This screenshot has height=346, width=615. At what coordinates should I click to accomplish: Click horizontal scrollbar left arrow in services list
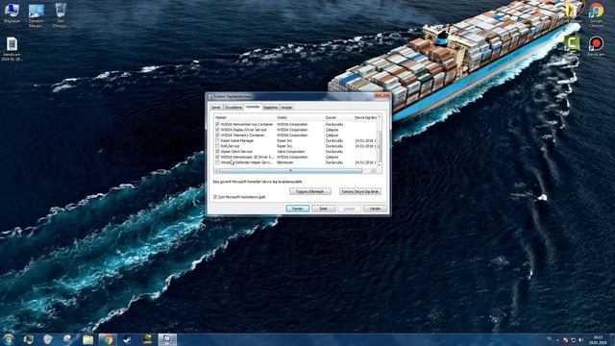click(x=216, y=171)
